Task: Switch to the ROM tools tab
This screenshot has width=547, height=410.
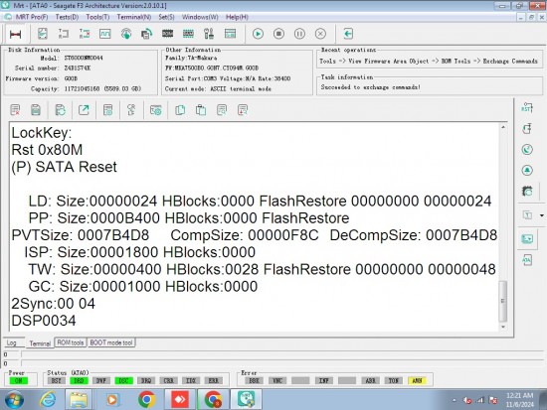Action: point(71,342)
